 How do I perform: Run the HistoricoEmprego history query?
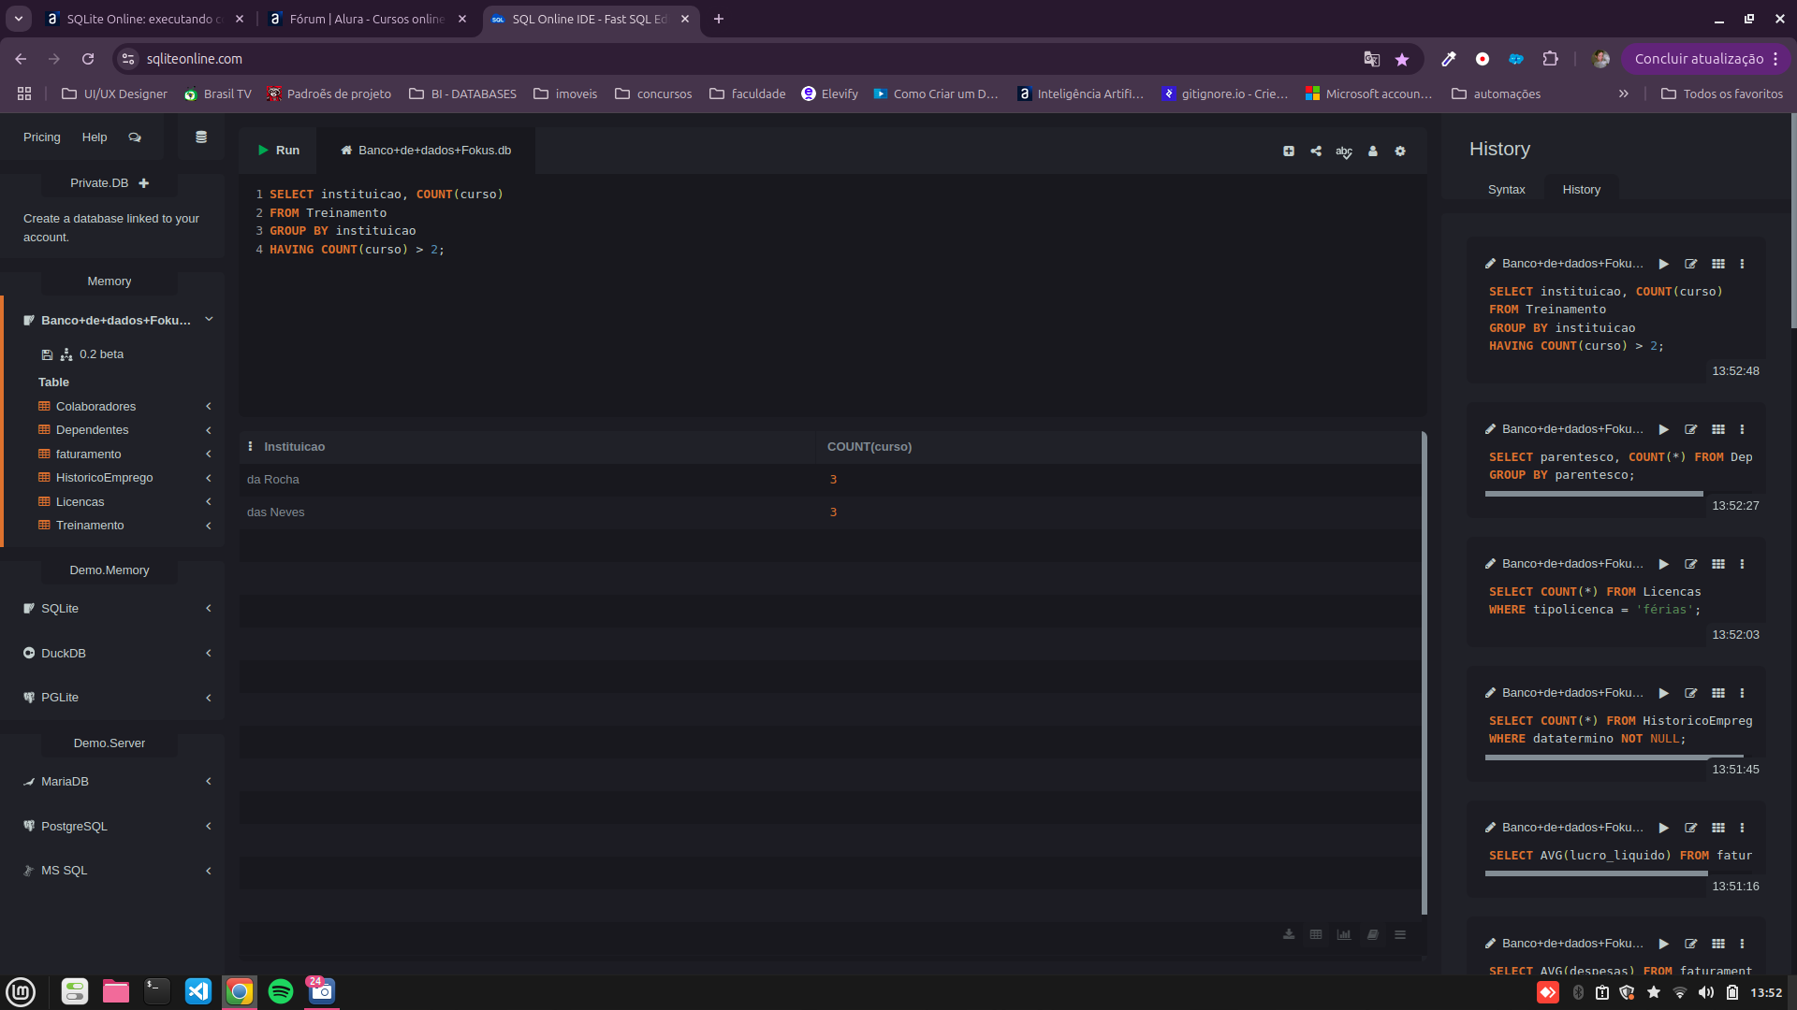click(x=1664, y=693)
